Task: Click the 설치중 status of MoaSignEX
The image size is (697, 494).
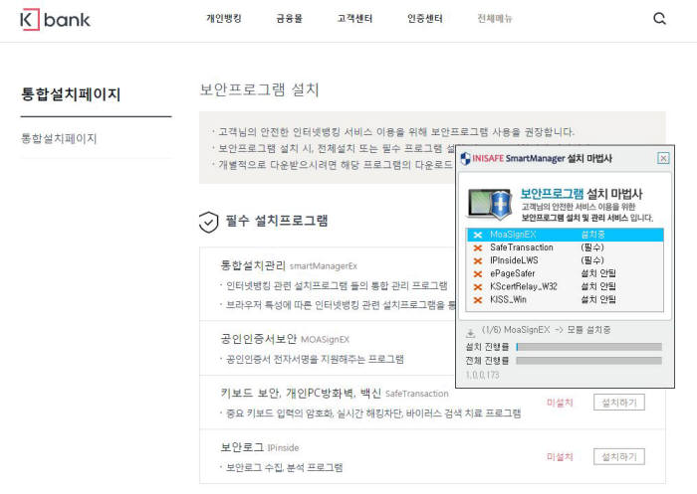Action: coord(593,235)
